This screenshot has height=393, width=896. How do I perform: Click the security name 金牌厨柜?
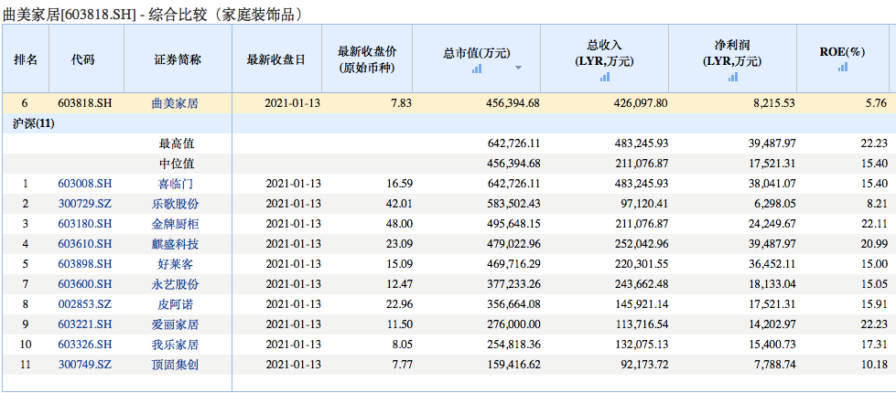pos(178,224)
